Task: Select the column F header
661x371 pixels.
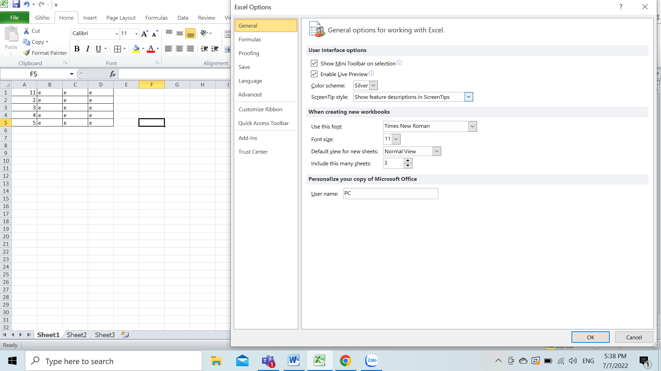Action: tap(151, 85)
